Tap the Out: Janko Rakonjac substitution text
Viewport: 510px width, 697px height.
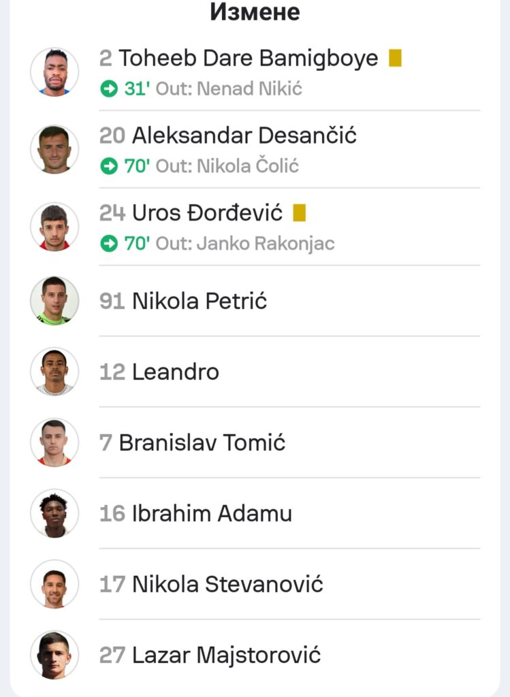(x=245, y=244)
